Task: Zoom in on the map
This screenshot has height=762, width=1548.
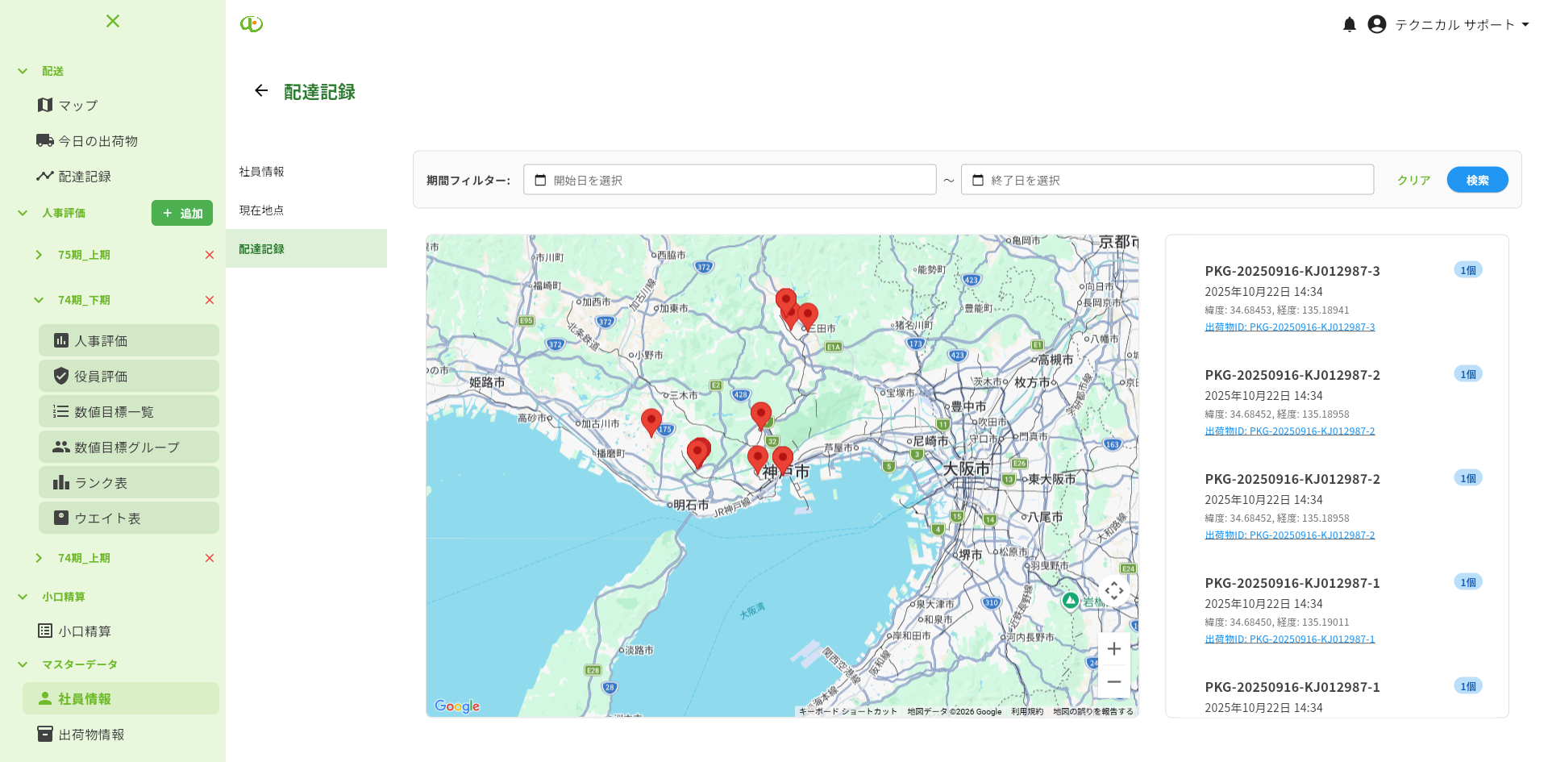Action: click(x=1113, y=649)
